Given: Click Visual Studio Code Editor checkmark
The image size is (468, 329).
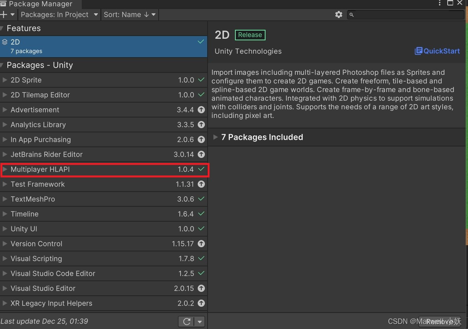Looking at the screenshot, I should 201,273.
